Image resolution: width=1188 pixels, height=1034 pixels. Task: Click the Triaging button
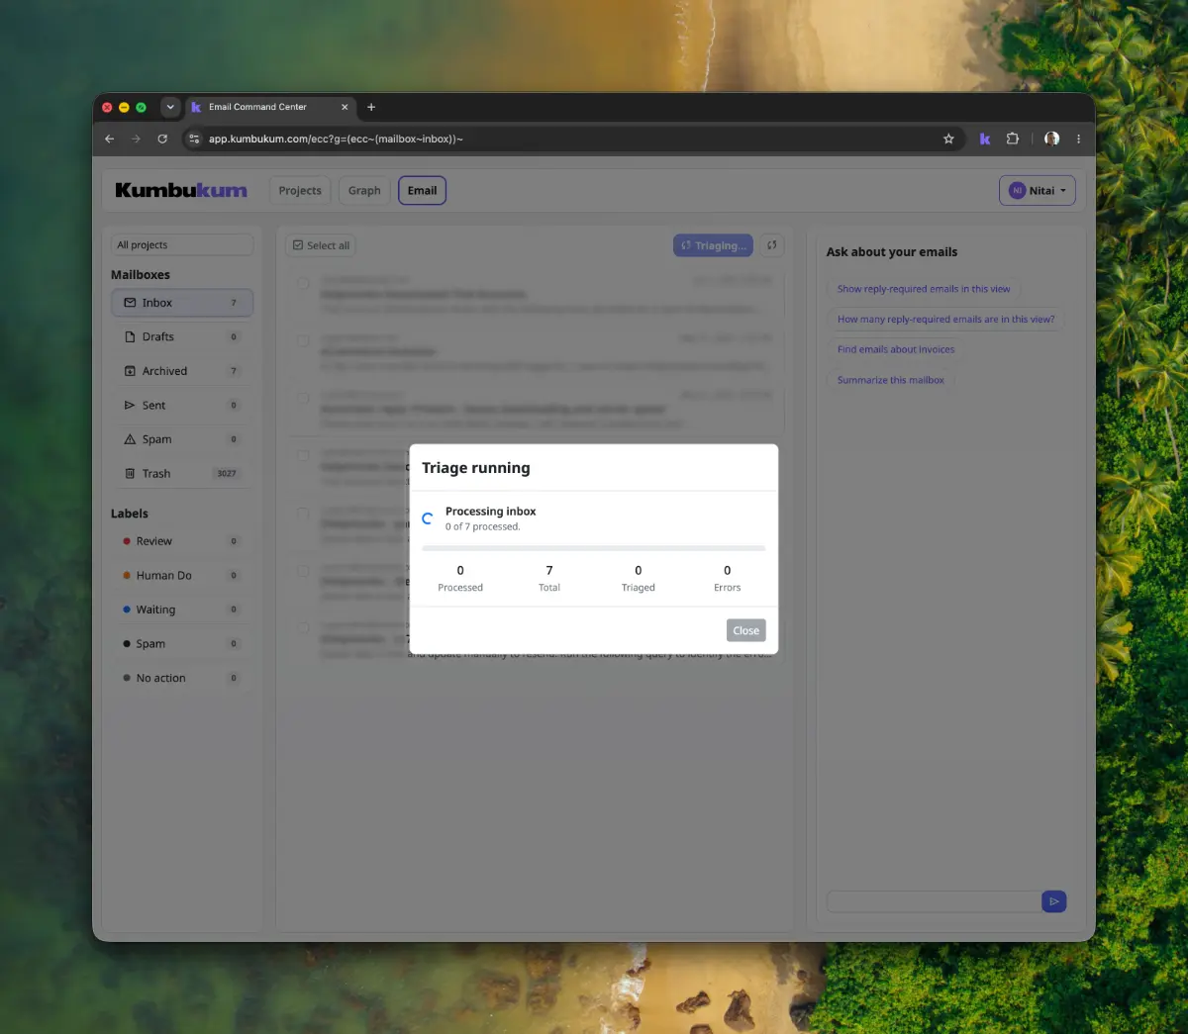[713, 245]
